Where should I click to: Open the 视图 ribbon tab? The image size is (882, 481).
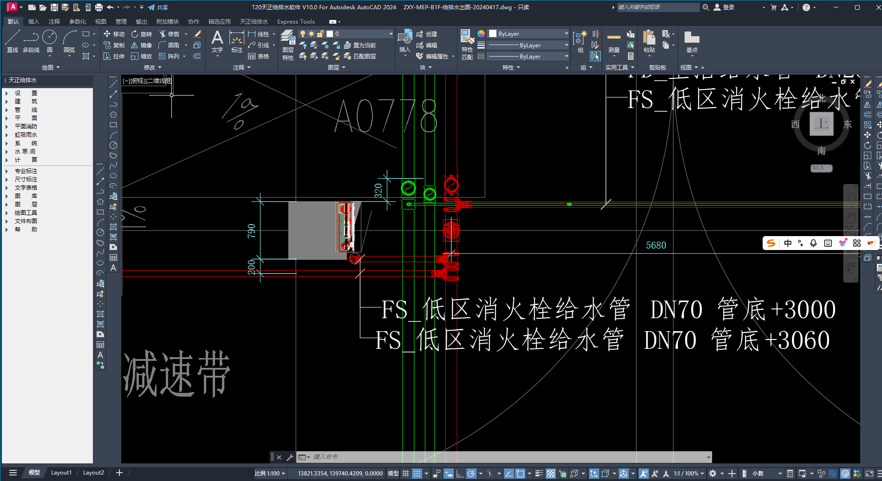coord(101,22)
